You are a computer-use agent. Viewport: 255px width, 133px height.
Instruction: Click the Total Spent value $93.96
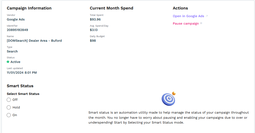(x=95, y=19)
